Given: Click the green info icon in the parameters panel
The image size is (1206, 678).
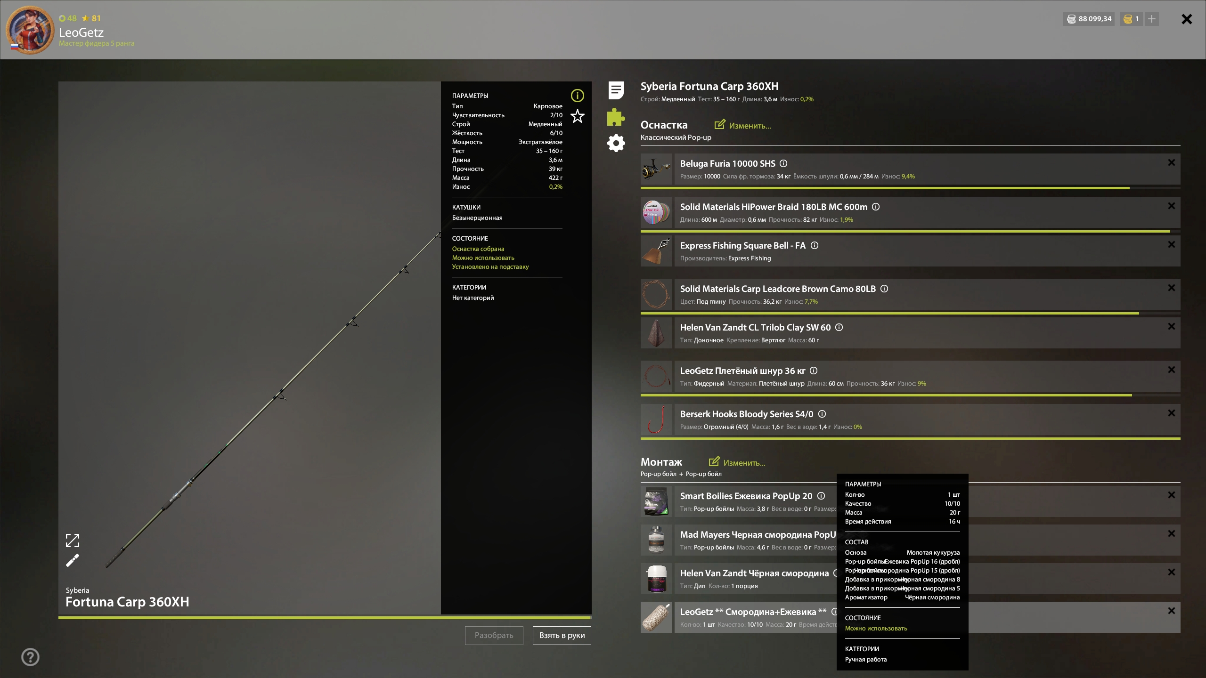Looking at the screenshot, I should (x=577, y=96).
